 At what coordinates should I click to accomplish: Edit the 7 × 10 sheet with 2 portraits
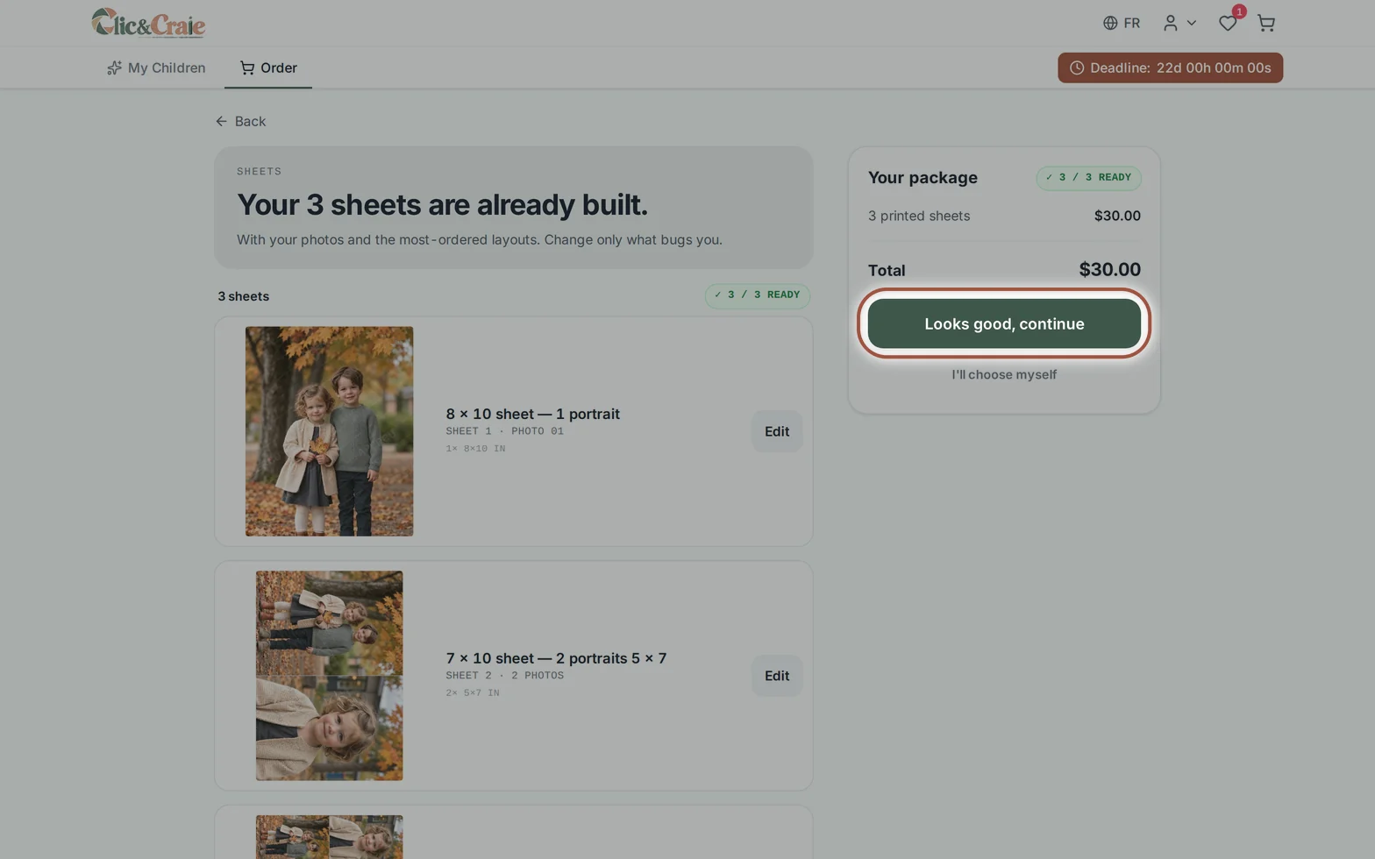point(777,676)
